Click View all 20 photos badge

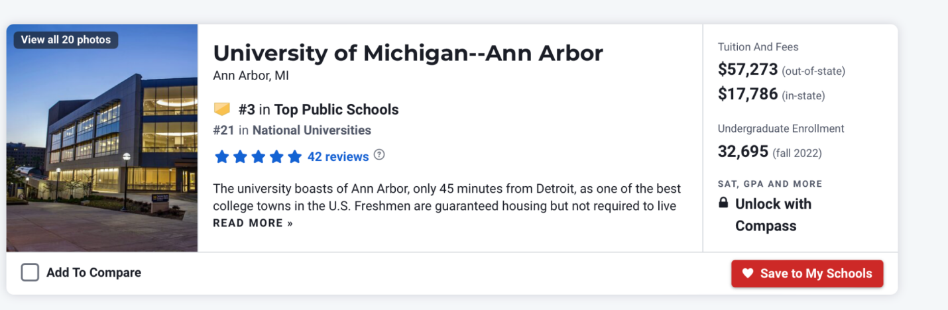coord(66,40)
